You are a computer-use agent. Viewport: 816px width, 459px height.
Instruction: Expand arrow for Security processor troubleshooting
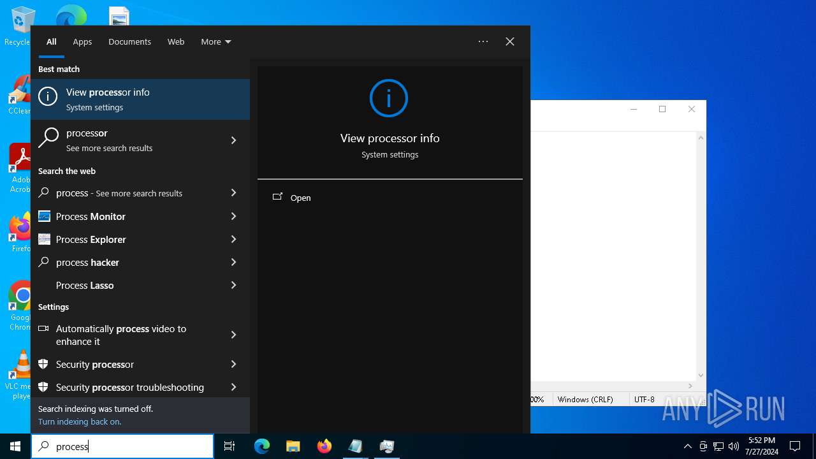click(x=233, y=388)
